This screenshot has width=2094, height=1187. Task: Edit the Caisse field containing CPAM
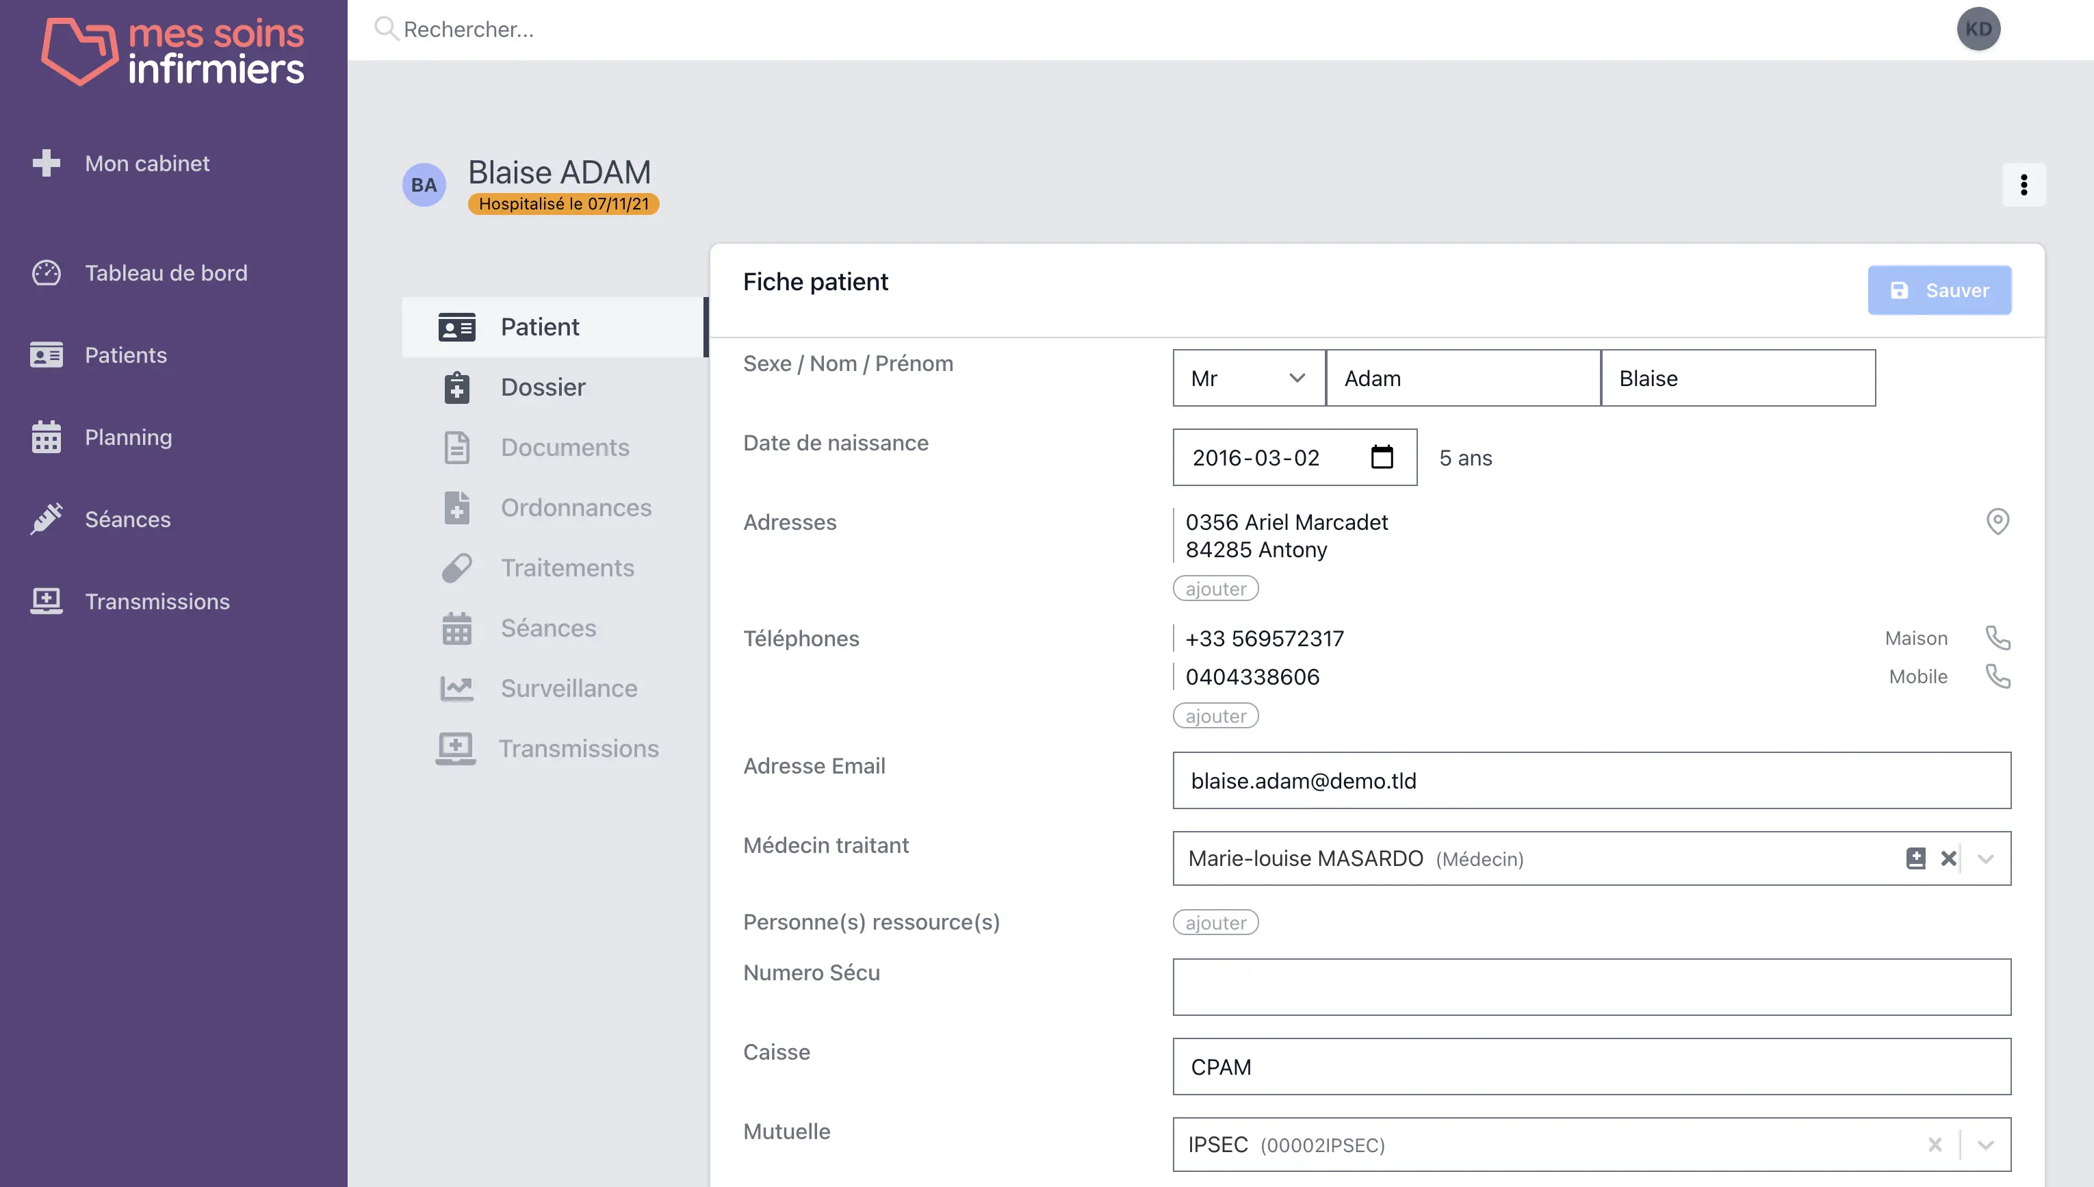(1591, 1067)
